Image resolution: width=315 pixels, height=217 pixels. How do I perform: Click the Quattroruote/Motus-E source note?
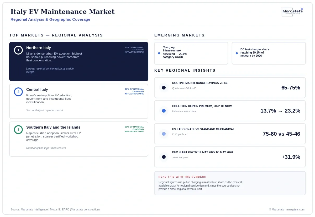click(x=184, y=88)
